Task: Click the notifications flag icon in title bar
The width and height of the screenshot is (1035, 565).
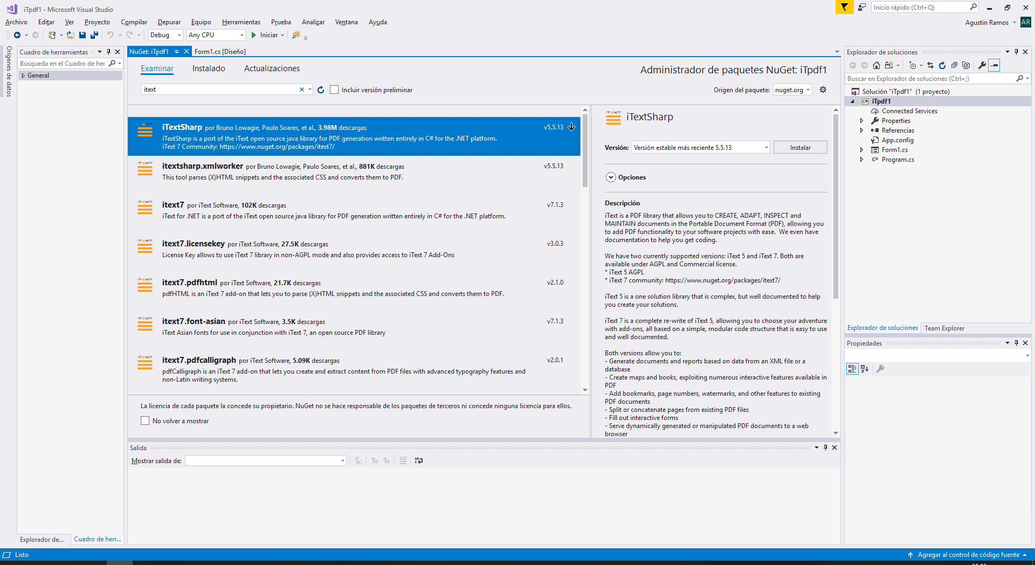Action: point(844,7)
